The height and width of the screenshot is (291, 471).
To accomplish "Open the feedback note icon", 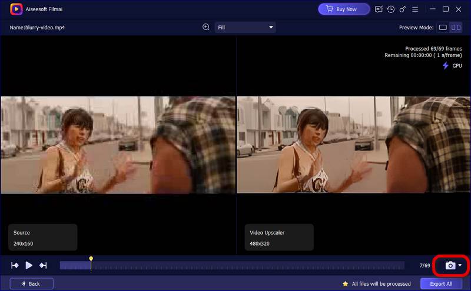I will pos(379,9).
